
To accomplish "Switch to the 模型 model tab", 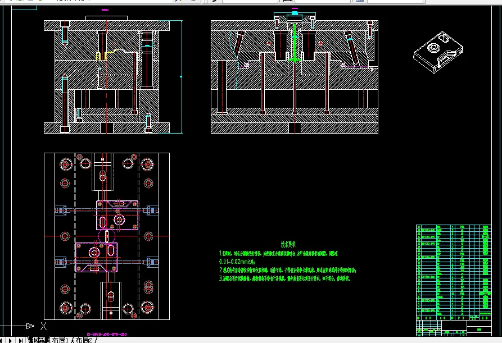I will (x=38, y=340).
